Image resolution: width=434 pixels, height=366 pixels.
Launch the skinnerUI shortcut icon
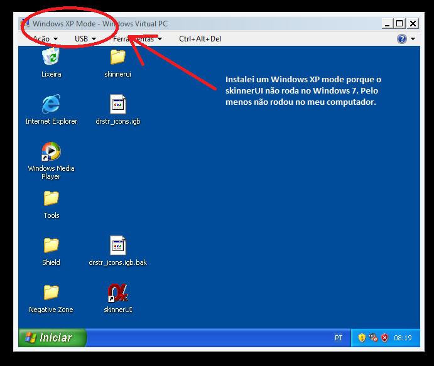pos(118,293)
